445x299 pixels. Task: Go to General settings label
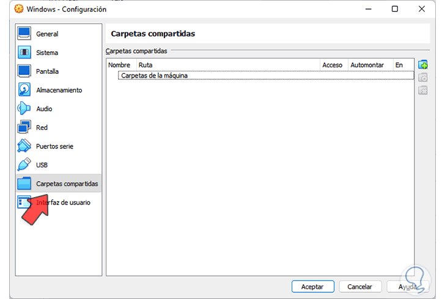[47, 34]
